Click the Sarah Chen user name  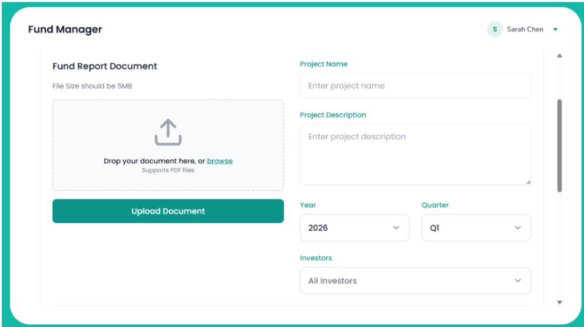[x=525, y=30]
